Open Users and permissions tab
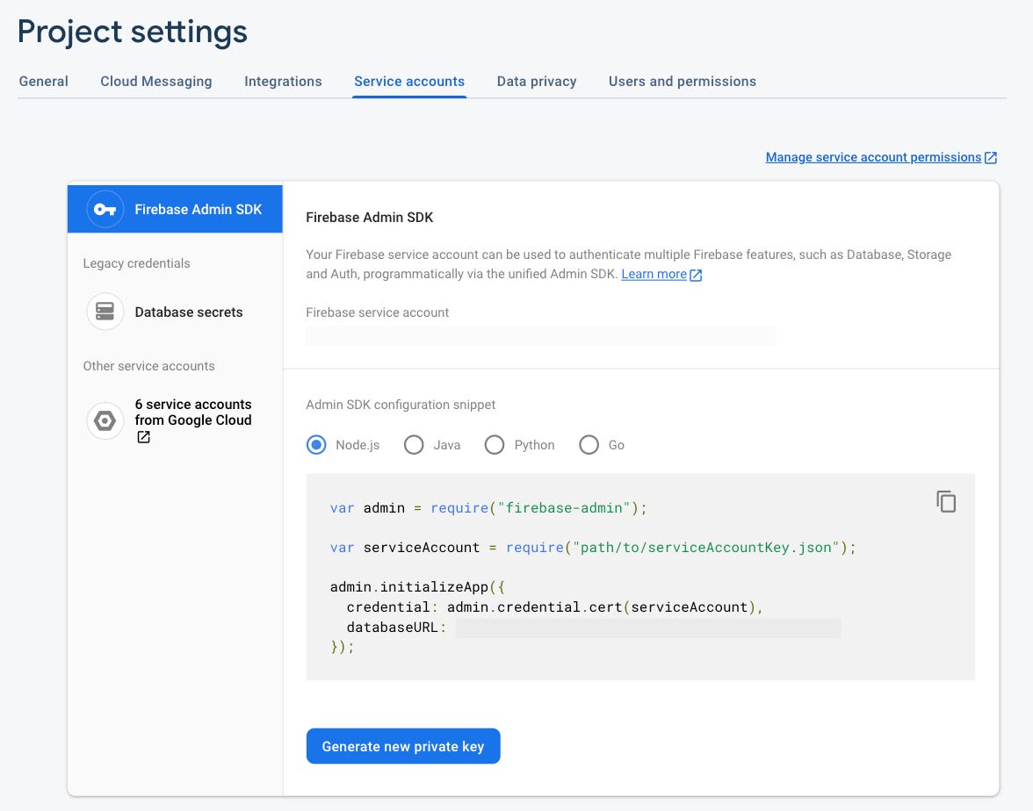The image size is (1033, 811). click(682, 82)
